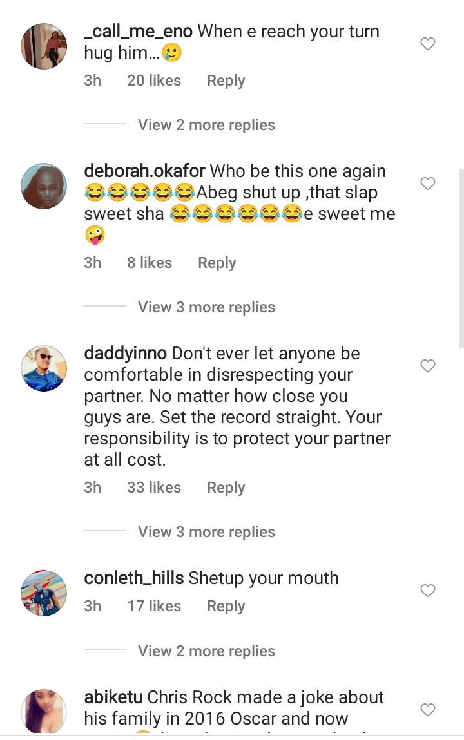The image size is (464, 740).
Task: Open abiketu's profile avatar
Action: click(44, 712)
